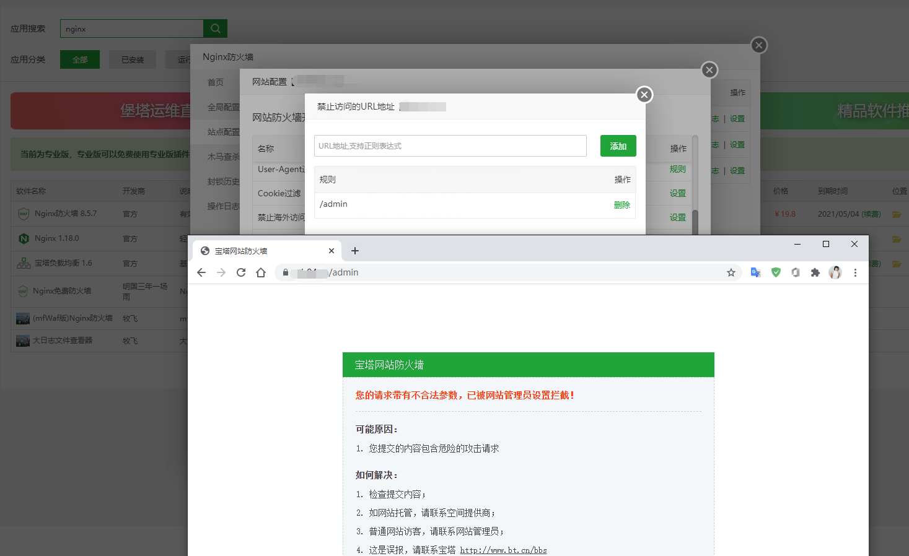Bookmark this page with star icon
Screen dimensions: 909x556
coord(731,272)
